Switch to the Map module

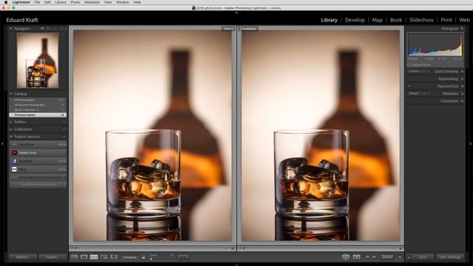[377, 20]
